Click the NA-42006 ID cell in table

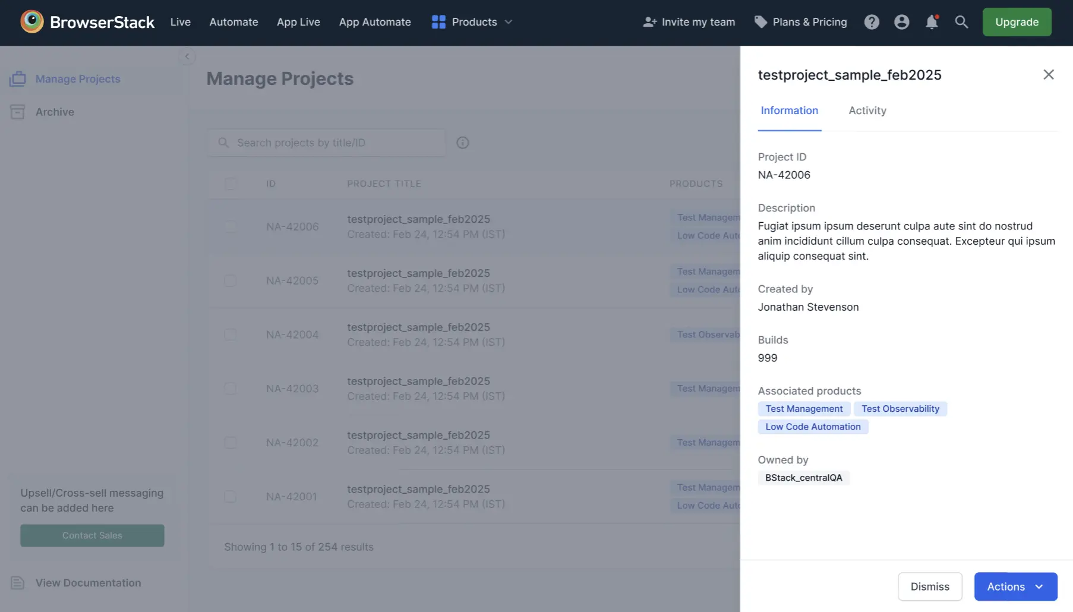[x=292, y=226]
